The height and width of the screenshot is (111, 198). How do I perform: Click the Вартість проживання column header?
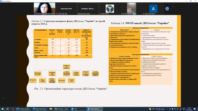click(87, 34)
